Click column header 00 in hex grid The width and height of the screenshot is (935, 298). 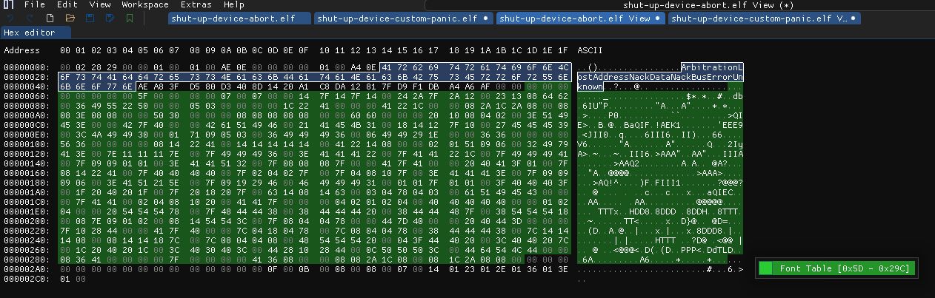click(64, 50)
